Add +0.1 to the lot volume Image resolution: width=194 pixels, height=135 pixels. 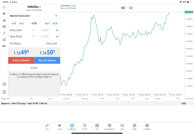tap(47, 24)
